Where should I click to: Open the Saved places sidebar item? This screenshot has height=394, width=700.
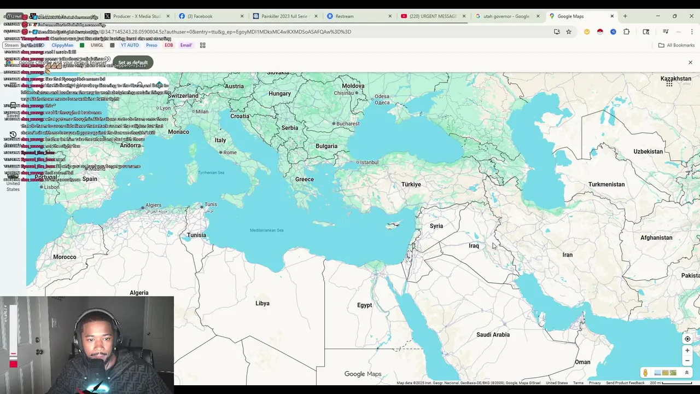(13, 111)
